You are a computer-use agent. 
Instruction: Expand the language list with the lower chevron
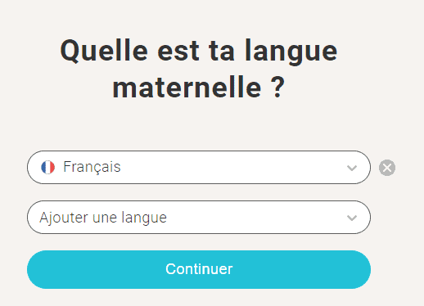(x=352, y=218)
